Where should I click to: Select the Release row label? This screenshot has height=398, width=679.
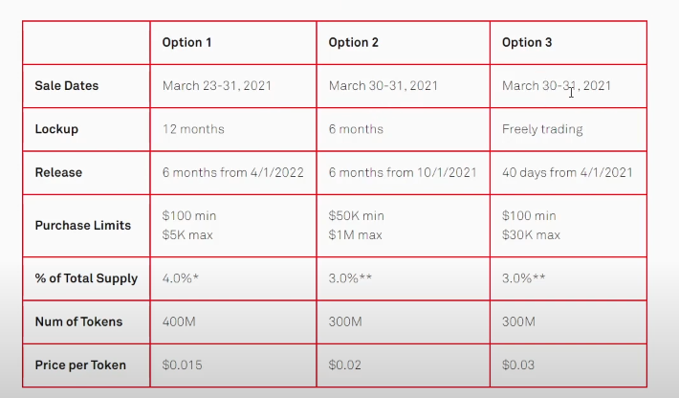[x=58, y=172]
